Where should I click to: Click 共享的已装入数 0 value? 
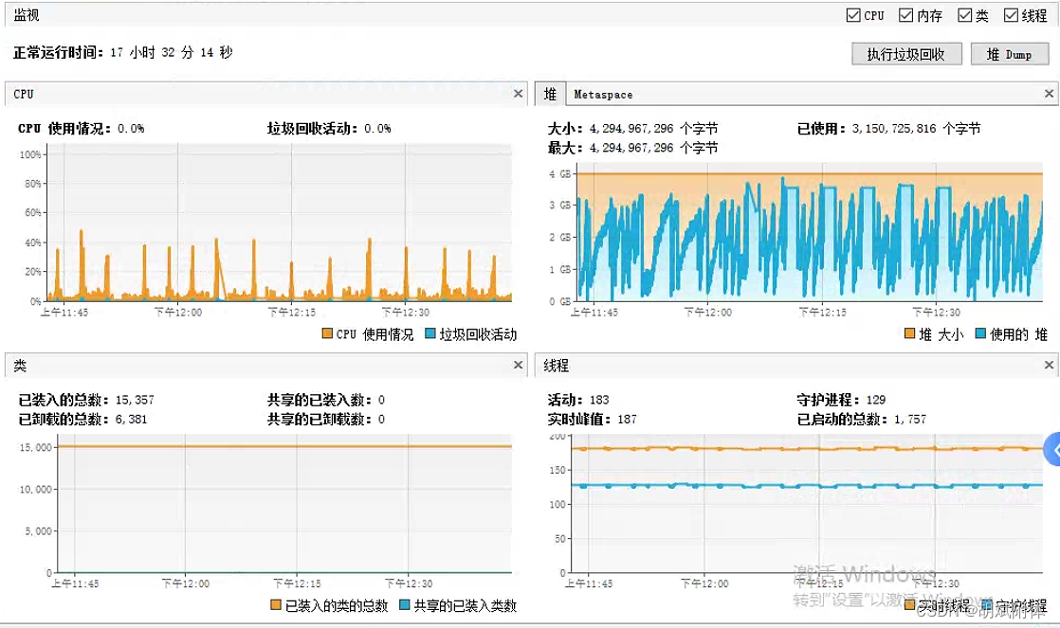coord(381,400)
